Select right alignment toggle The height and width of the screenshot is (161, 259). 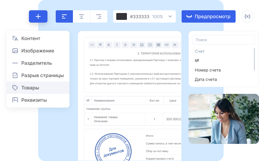tap(99, 16)
